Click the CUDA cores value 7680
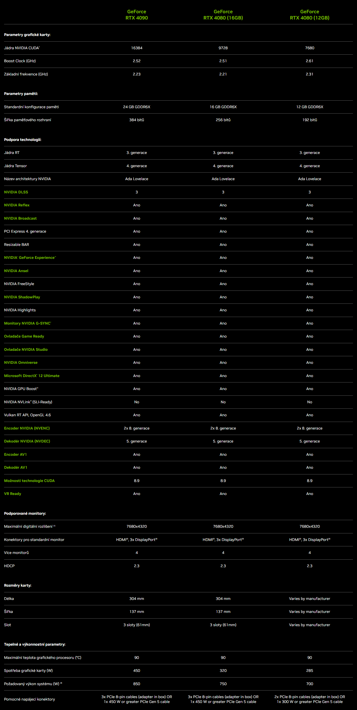This screenshot has height=710, width=357. tap(310, 48)
